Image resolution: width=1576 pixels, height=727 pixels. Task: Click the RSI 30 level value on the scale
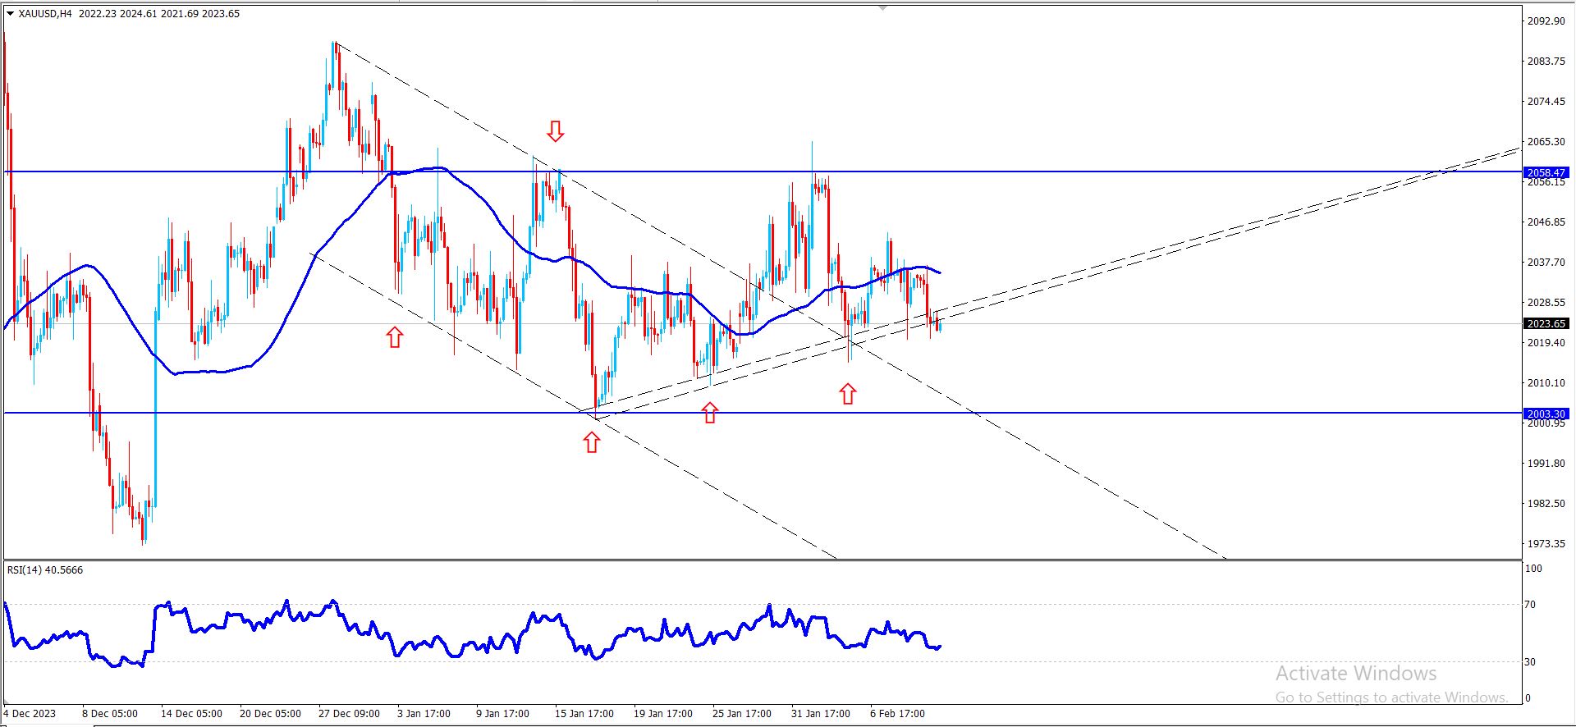point(1529,661)
